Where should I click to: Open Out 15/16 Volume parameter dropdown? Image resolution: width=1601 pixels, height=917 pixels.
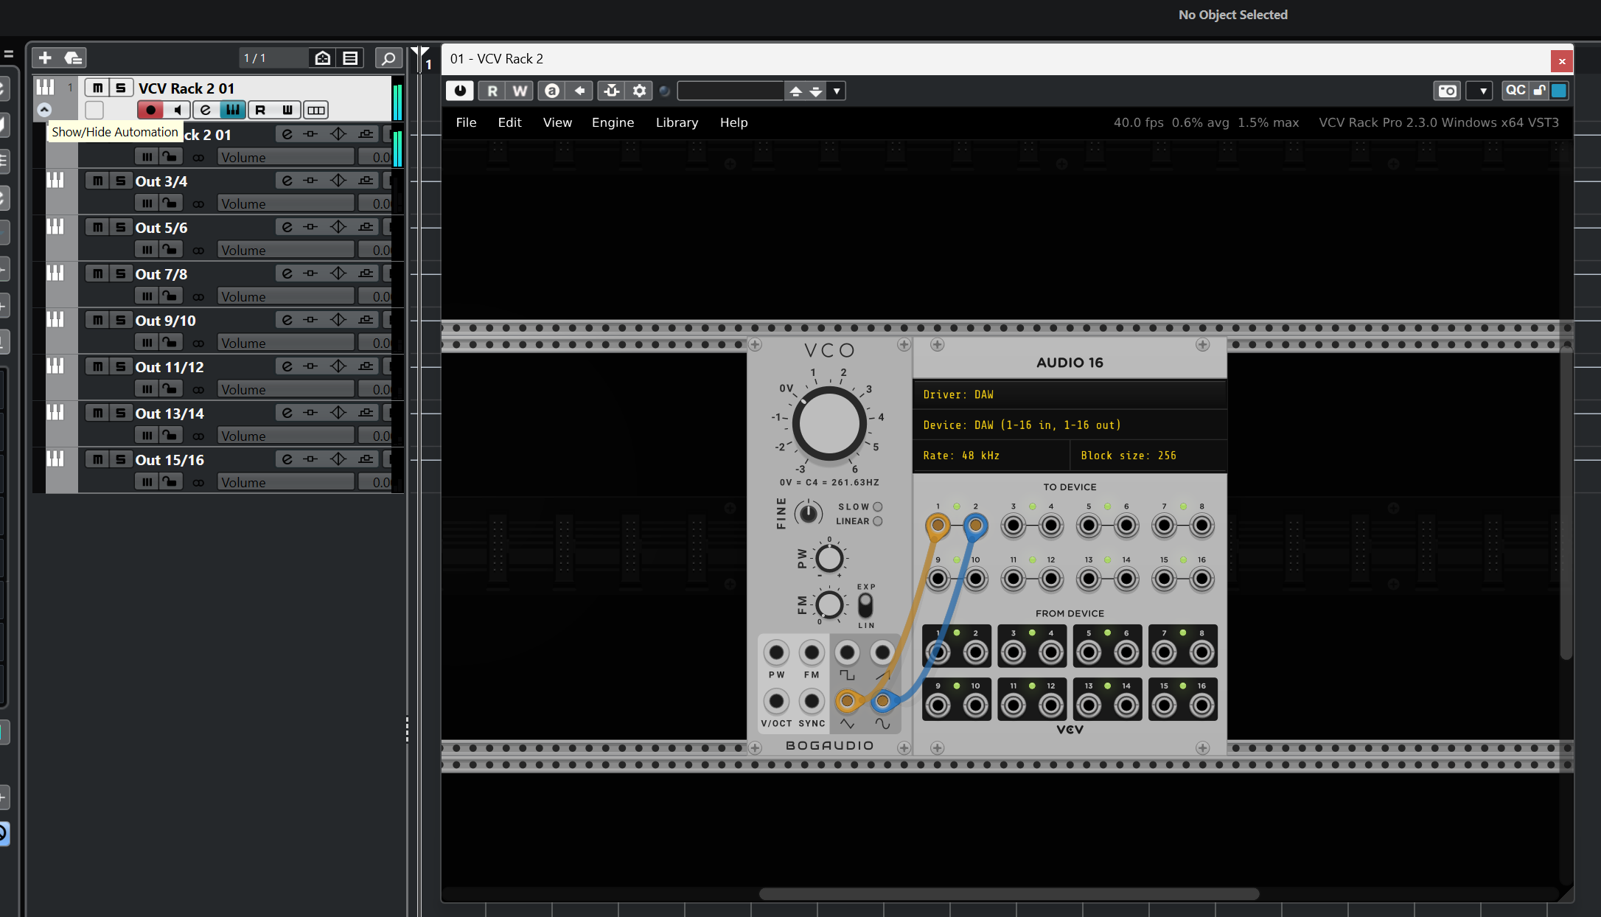pyautogui.click(x=285, y=482)
